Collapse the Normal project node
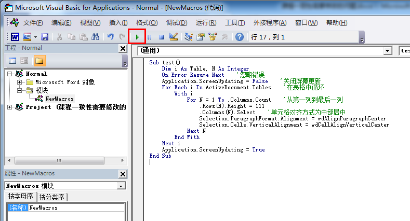410x221 pixels. [x=10, y=74]
